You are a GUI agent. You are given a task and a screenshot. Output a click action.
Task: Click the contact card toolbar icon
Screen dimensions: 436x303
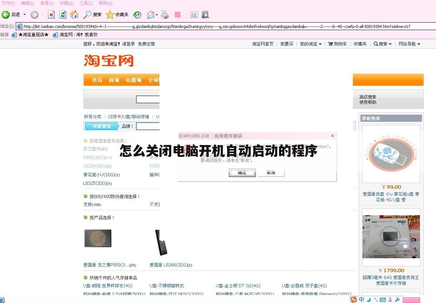(194, 15)
